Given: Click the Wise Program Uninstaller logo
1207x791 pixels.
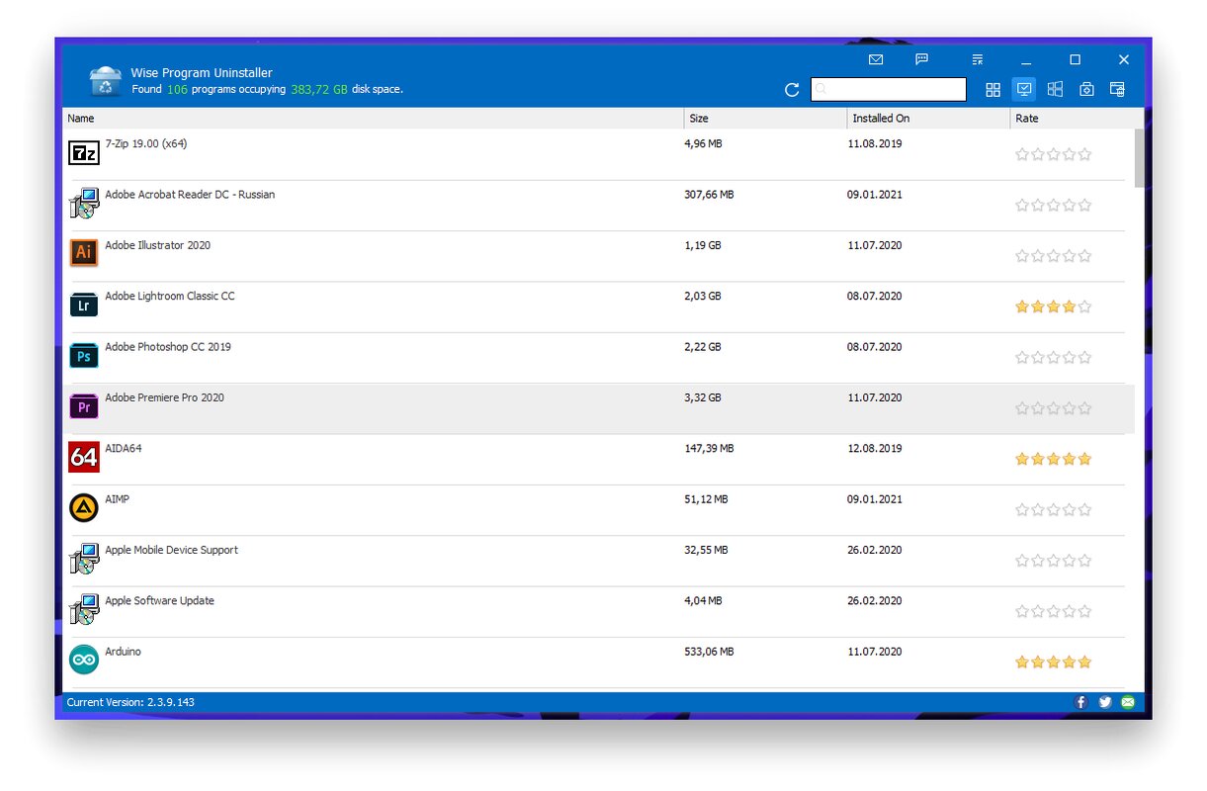Looking at the screenshot, I should tap(106, 81).
